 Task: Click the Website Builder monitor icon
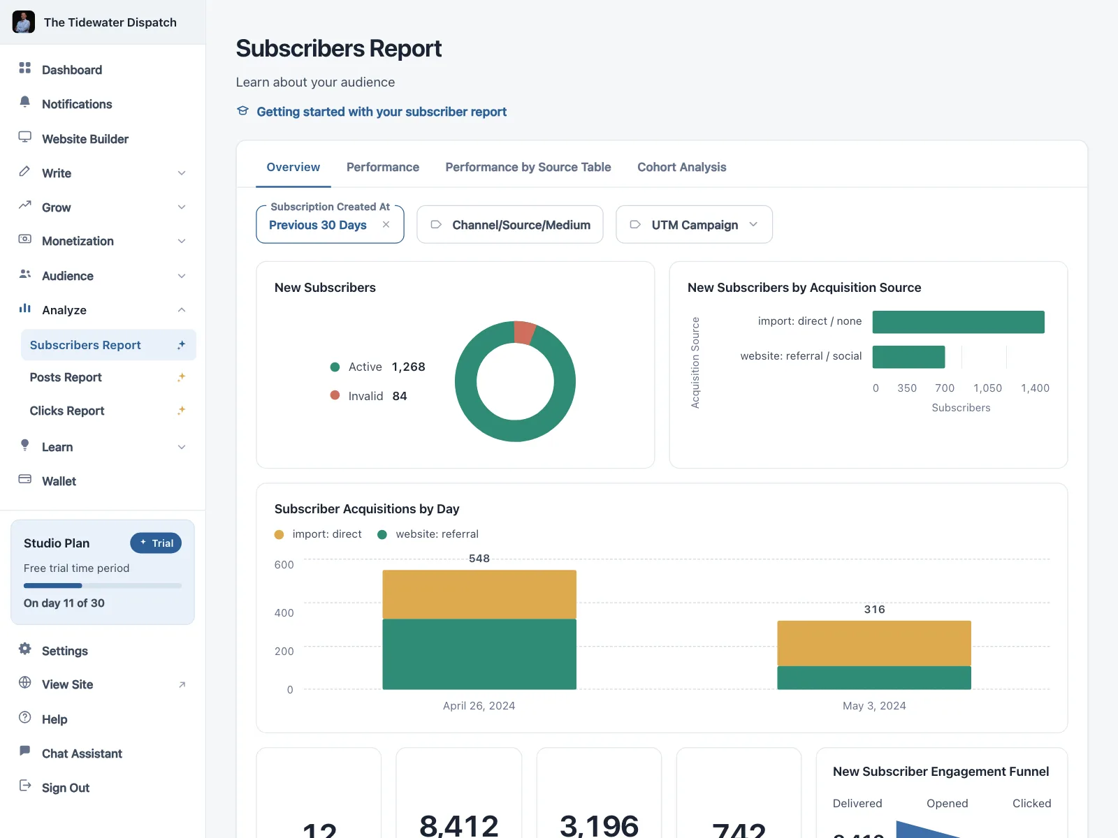coord(25,137)
